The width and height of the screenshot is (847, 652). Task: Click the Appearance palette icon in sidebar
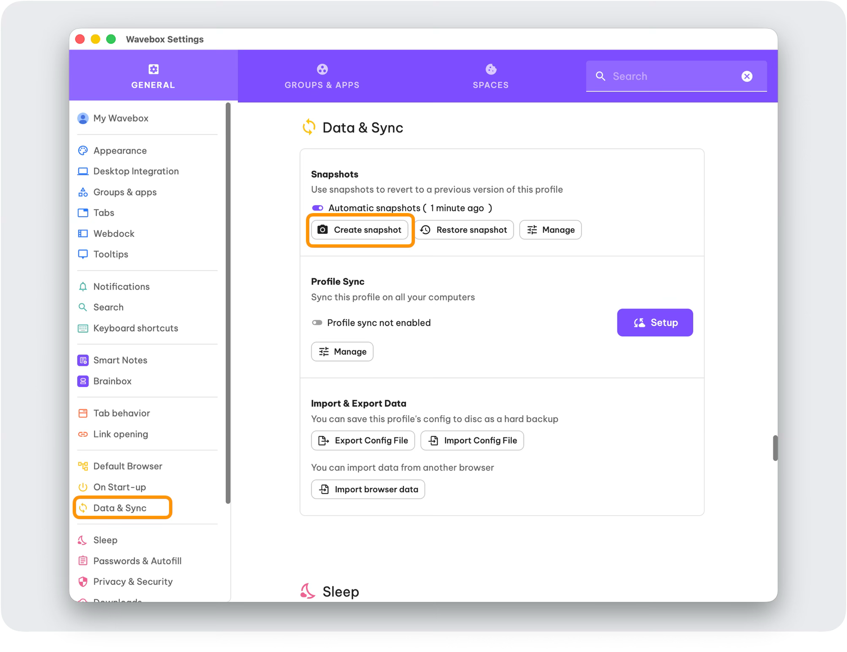83,150
